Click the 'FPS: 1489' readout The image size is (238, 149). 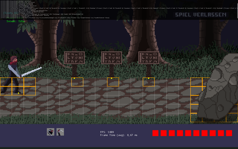[x=107, y=132]
